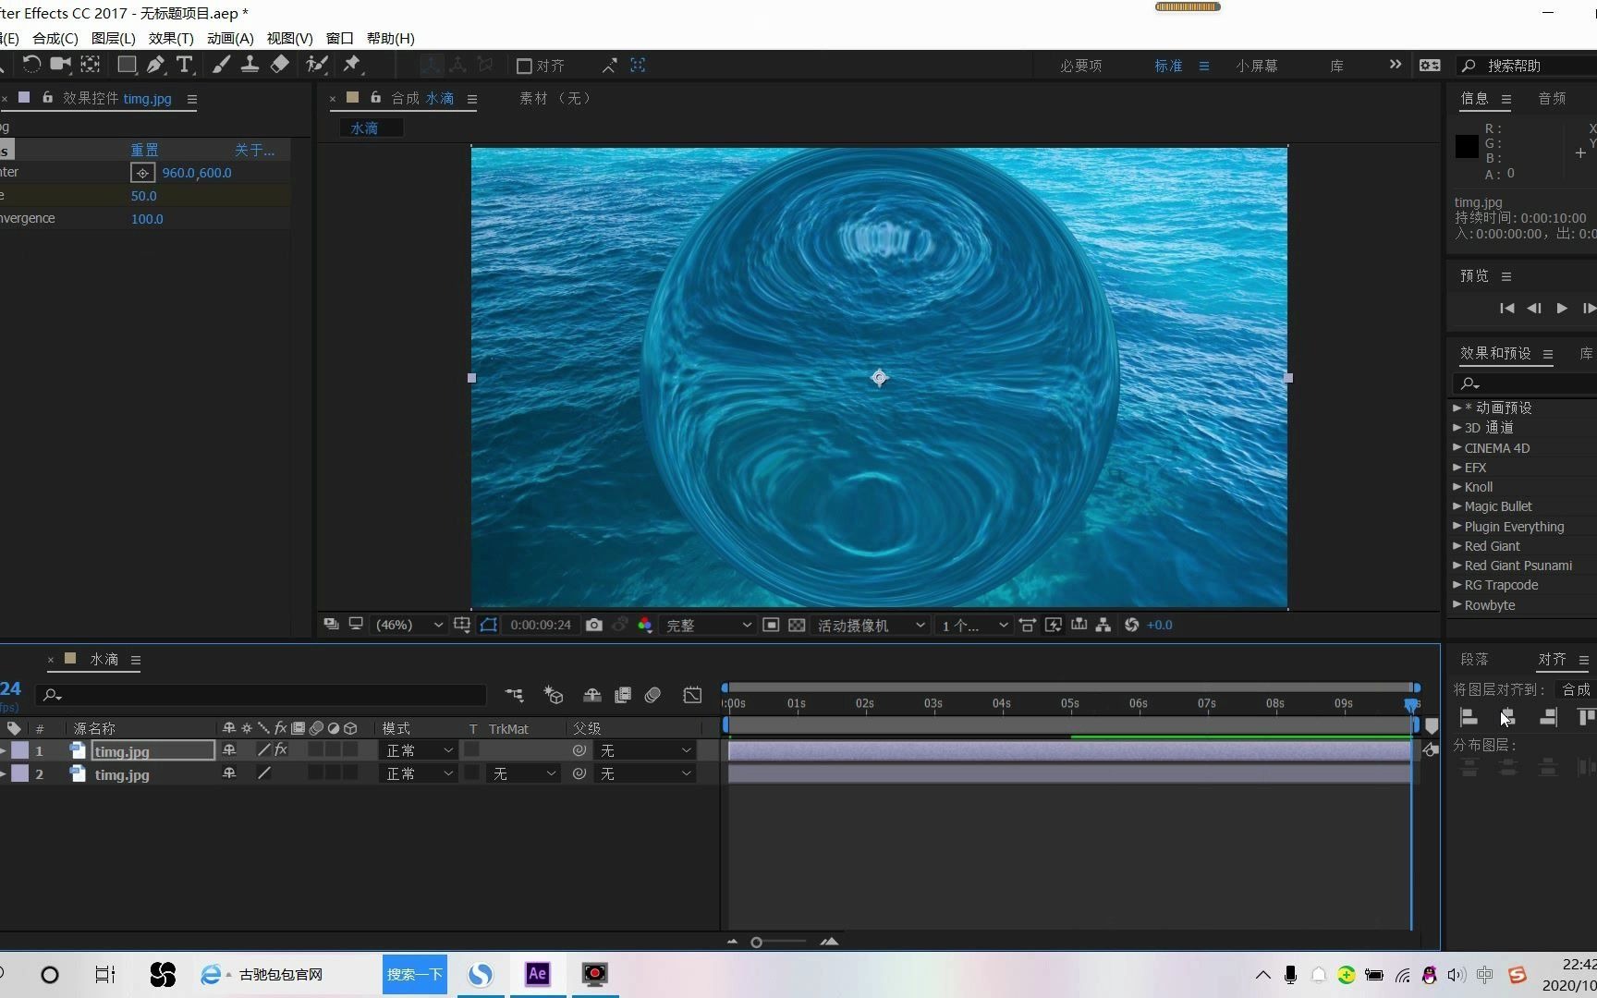Open the 完整 resolution dropdown
The height and width of the screenshot is (998, 1597).
click(x=708, y=626)
